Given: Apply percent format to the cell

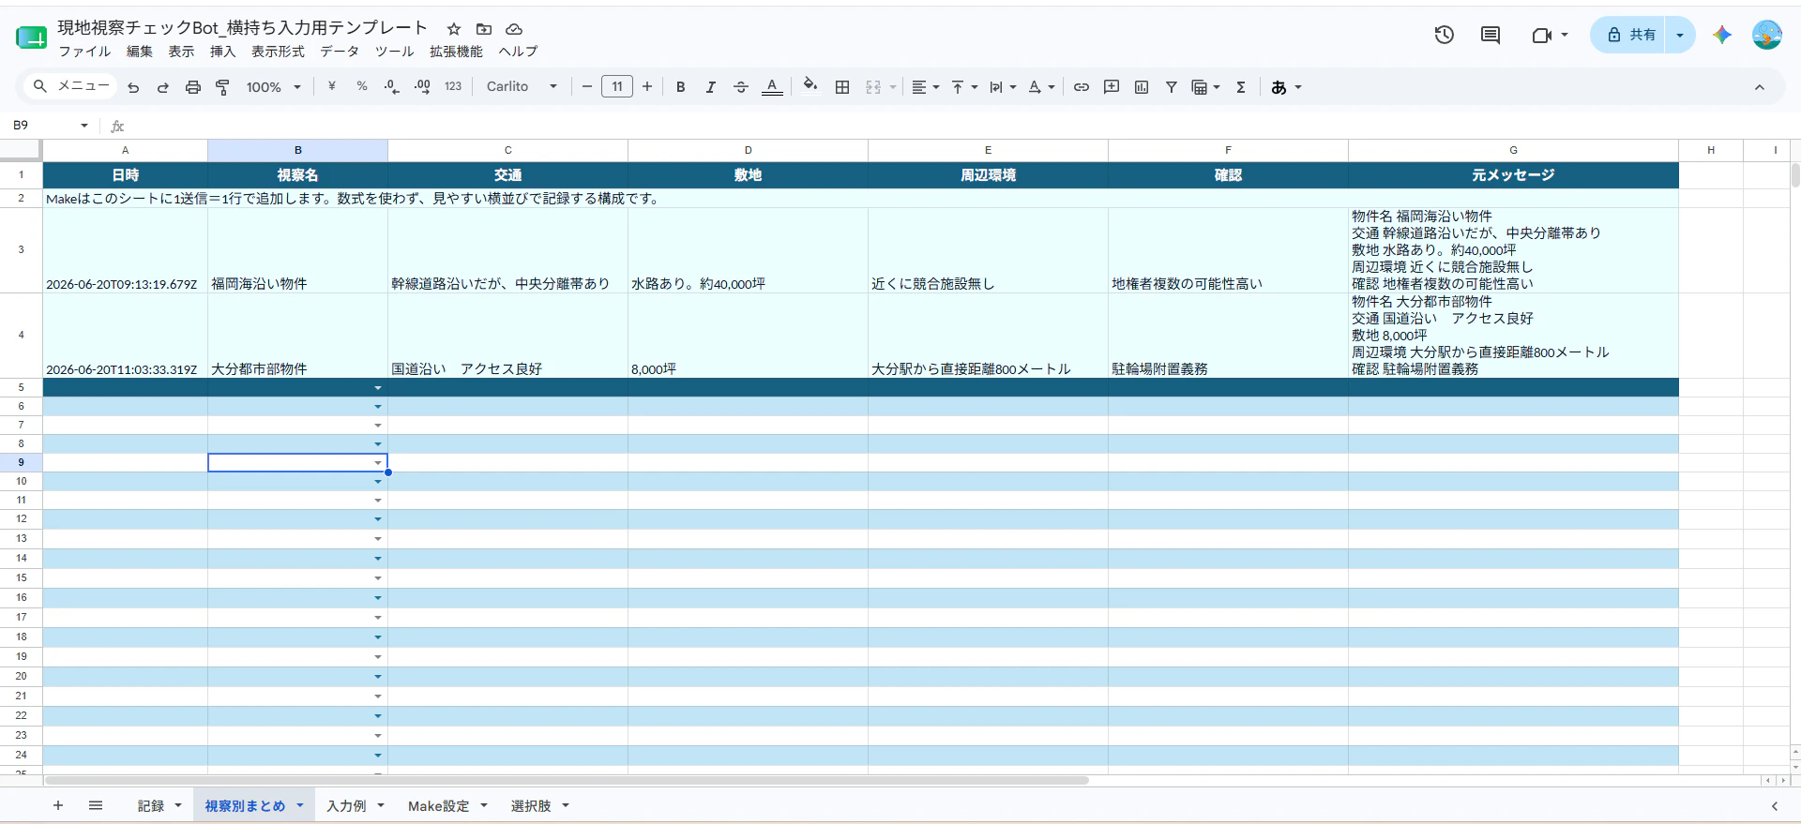Looking at the screenshot, I should 362,86.
